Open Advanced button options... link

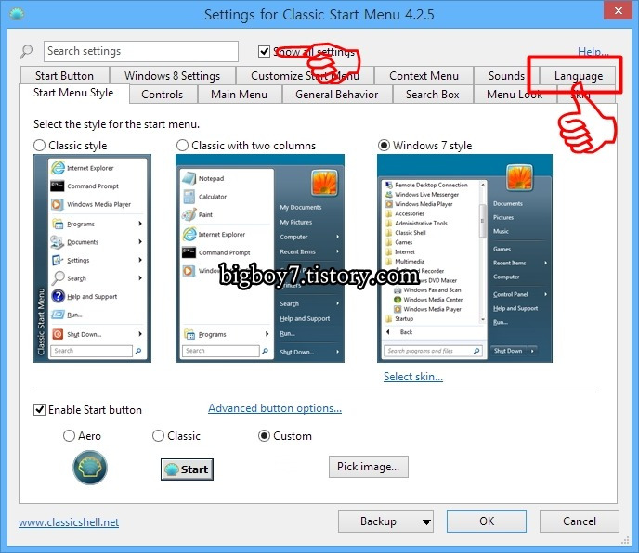pyautogui.click(x=275, y=408)
